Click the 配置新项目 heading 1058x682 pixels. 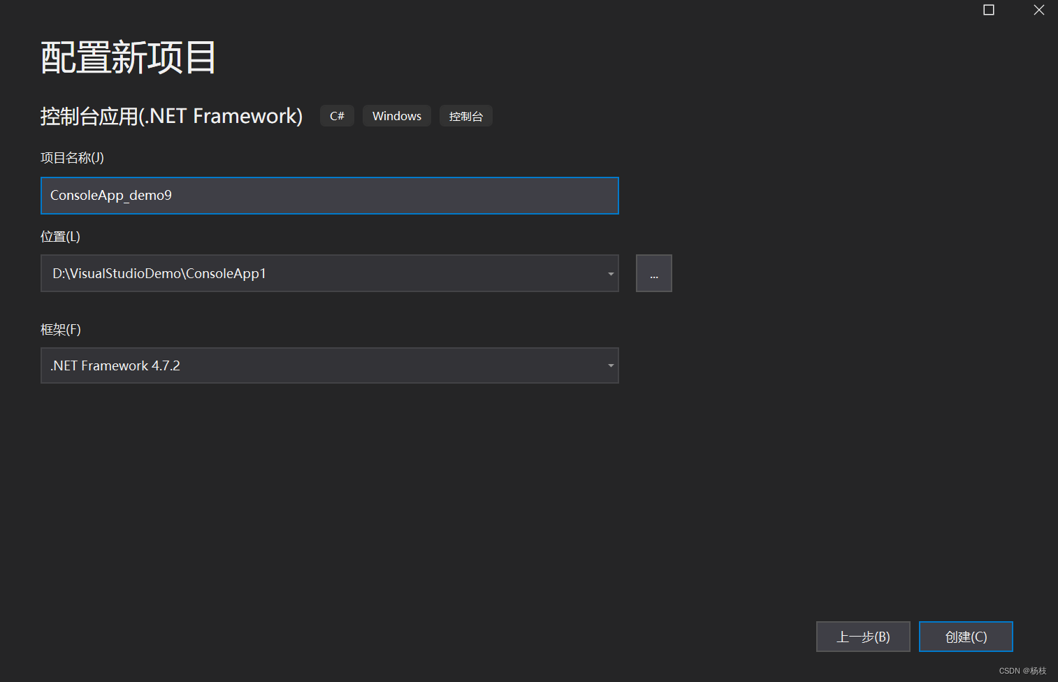[x=129, y=57]
